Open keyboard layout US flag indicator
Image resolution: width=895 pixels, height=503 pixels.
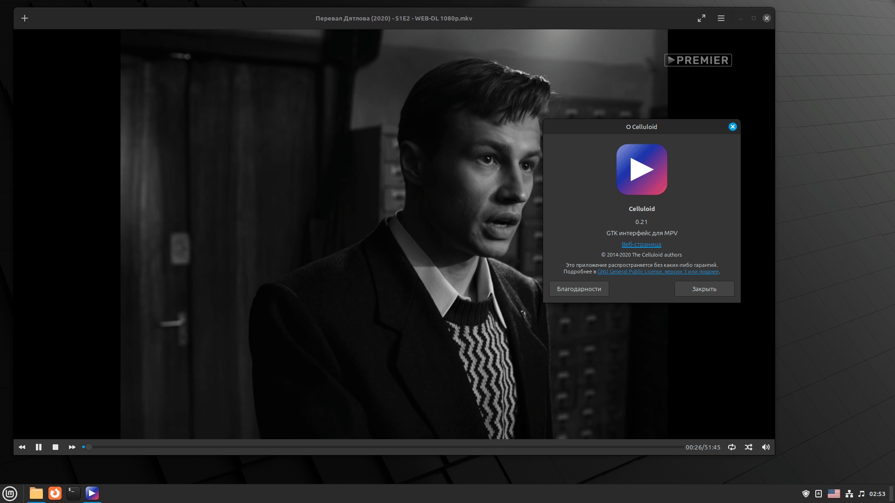pyautogui.click(x=834, y=494)
